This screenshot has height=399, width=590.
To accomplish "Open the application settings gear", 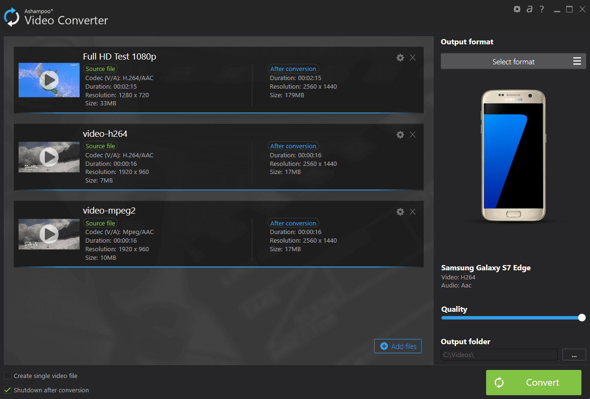I will click(x=517, y=9).
